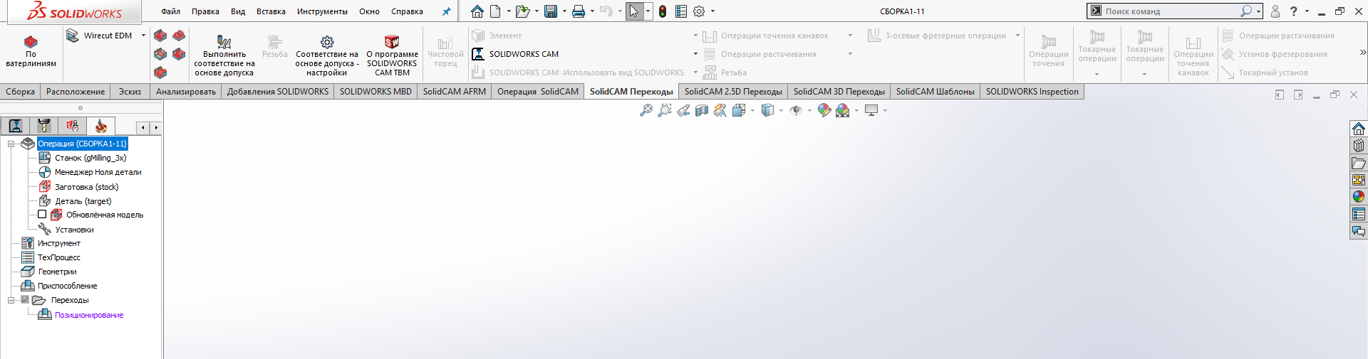Click Edit Appearance color ball icon
Viewport: 1368px width, 359px height.
pyautogui.click(x=824, y=110)
